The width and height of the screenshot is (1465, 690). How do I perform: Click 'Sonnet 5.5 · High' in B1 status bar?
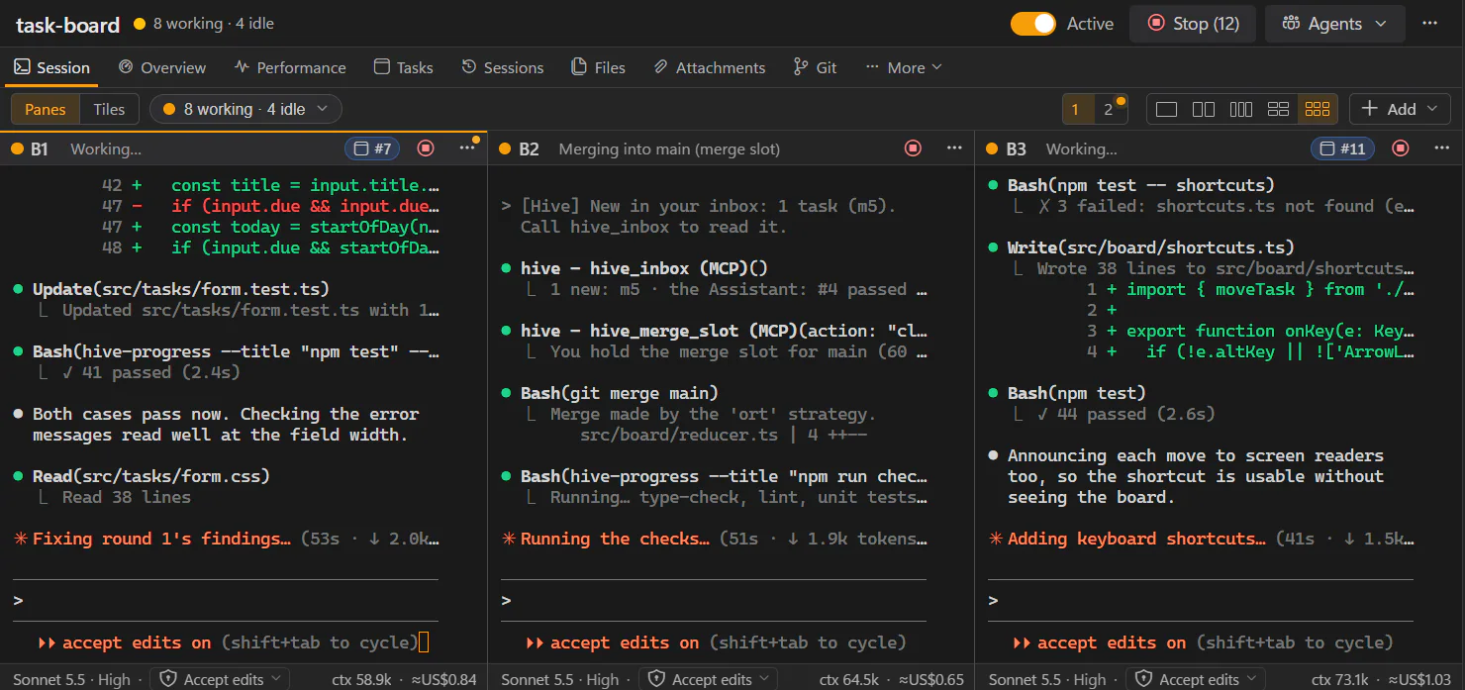[72, 679]
